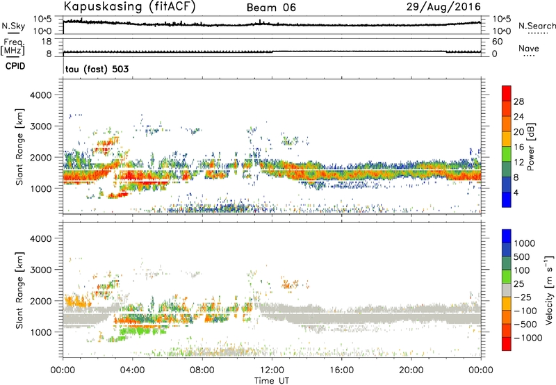The height and width of the screenshot is (385, 556).
Task: Click the right '10^0' noise axis label
Action: click(501, 31)
